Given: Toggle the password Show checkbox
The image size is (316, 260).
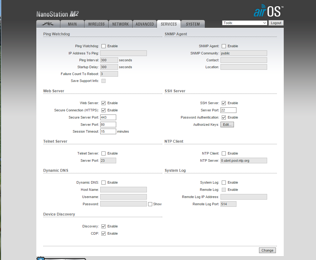Looking at the screenshot, I should pyautogui.click(x=150, y=204).
